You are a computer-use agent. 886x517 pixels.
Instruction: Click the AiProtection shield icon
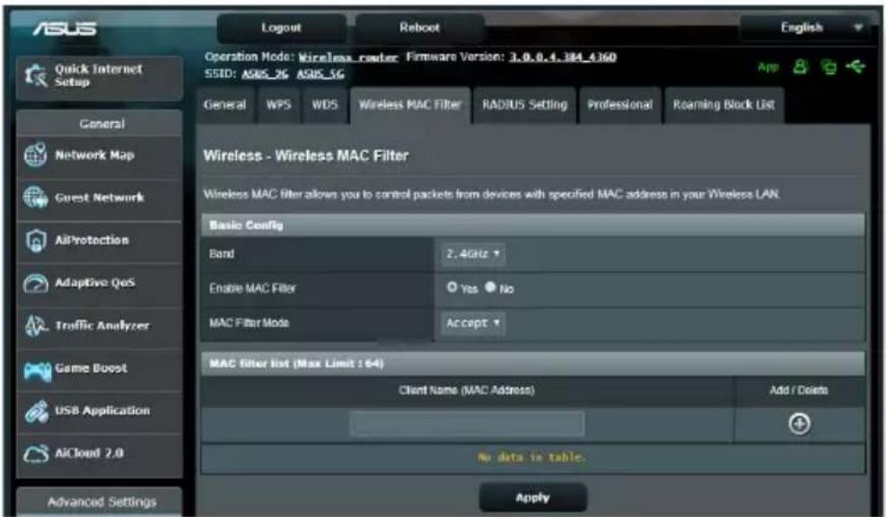tap(36, 241)
